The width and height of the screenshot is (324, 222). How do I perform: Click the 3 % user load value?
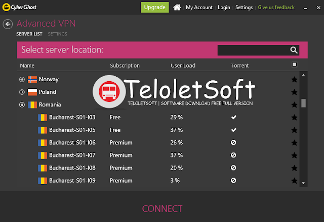pos(175,181)
